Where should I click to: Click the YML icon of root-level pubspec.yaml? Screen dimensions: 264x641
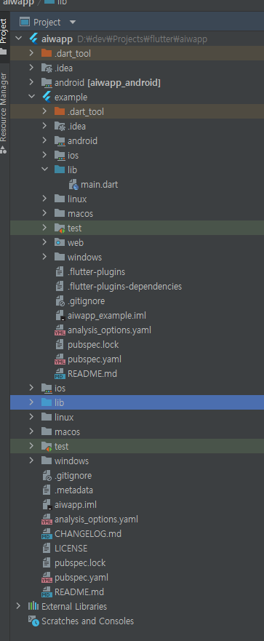pos(47,578)
